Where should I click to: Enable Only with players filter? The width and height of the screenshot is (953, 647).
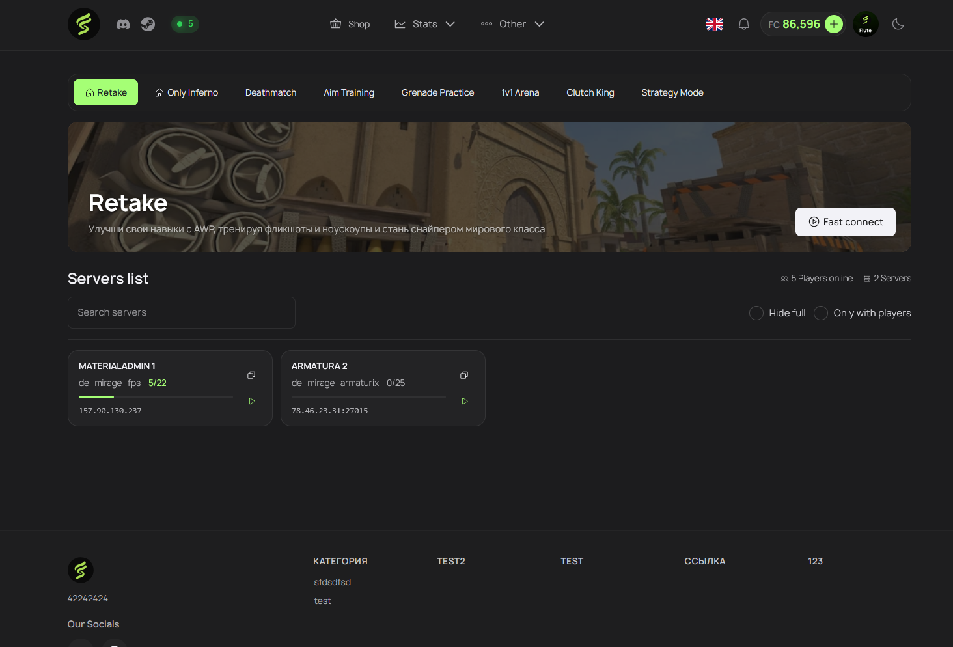[x=821, y=313]
